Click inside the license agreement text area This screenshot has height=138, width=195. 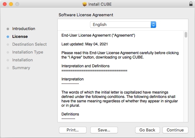[121, 78]
